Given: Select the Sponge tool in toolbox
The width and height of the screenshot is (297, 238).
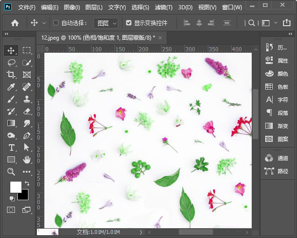Looking at the screenshot, I should click(x=11, y=135).
